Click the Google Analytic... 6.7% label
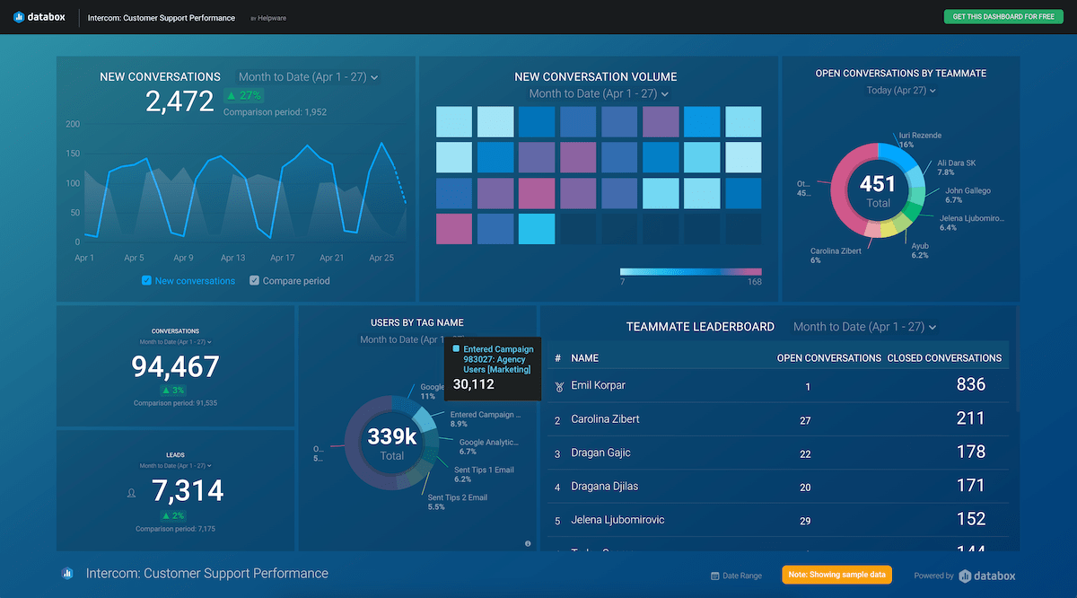This screenshot has width=1077, height=598. 489,446
